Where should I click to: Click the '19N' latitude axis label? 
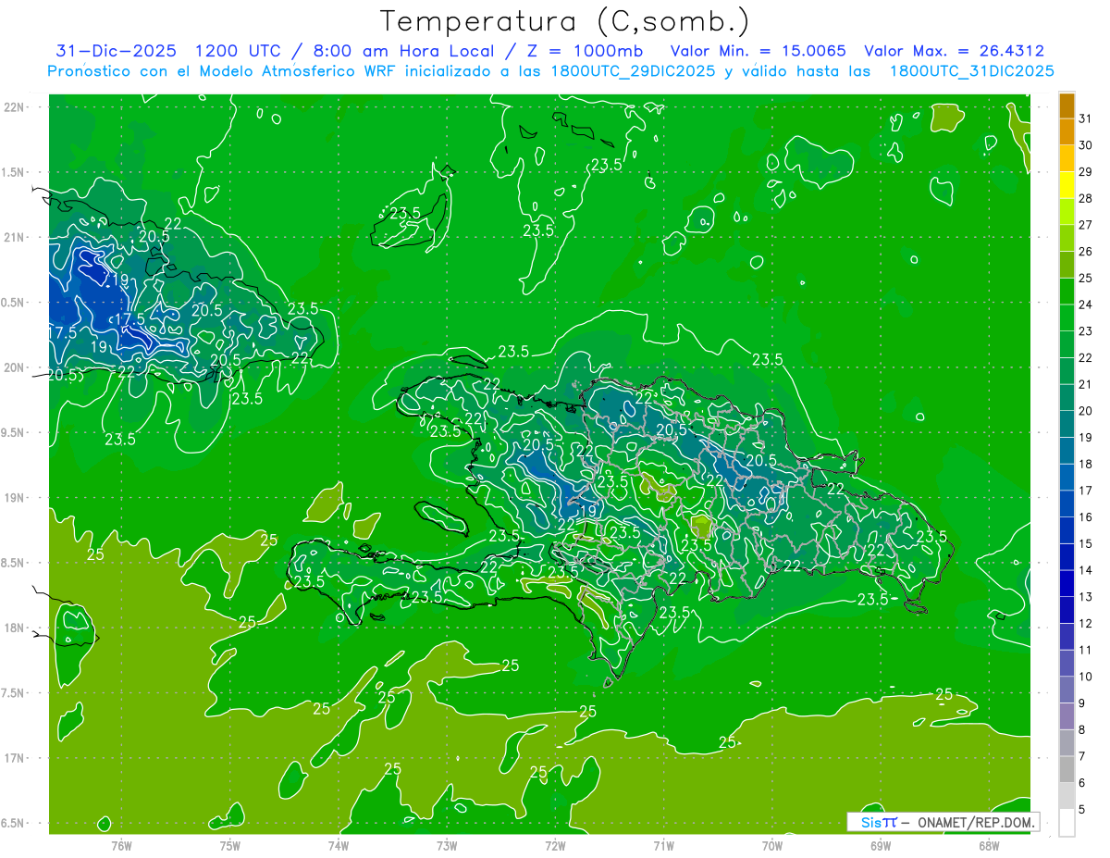tap(15, 498)
